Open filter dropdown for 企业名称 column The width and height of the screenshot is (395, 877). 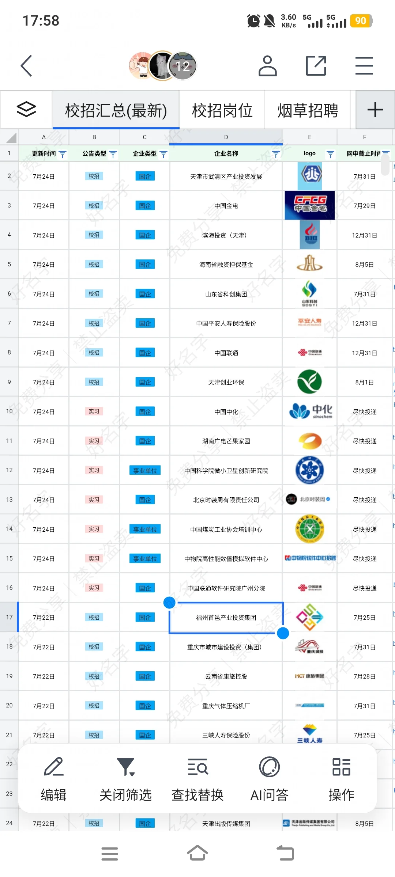(x=276, y=154)
